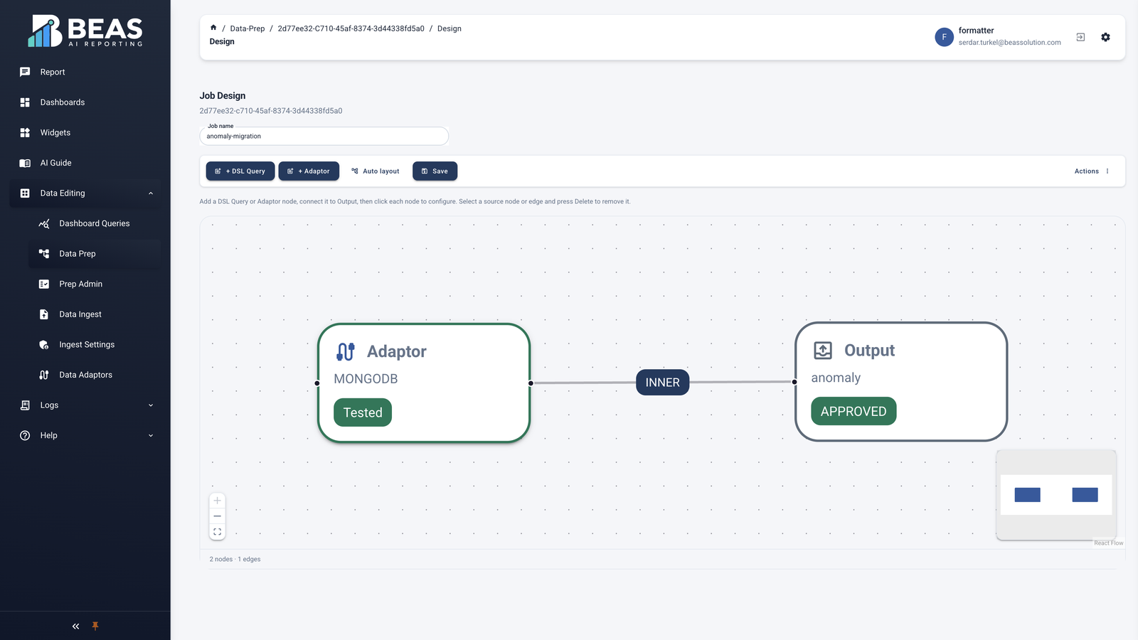Image resolution: width=1138 pixels, height=640 pixels.
Task: Open the Data-Prep breadcrumb link
Action: (248, 28)
